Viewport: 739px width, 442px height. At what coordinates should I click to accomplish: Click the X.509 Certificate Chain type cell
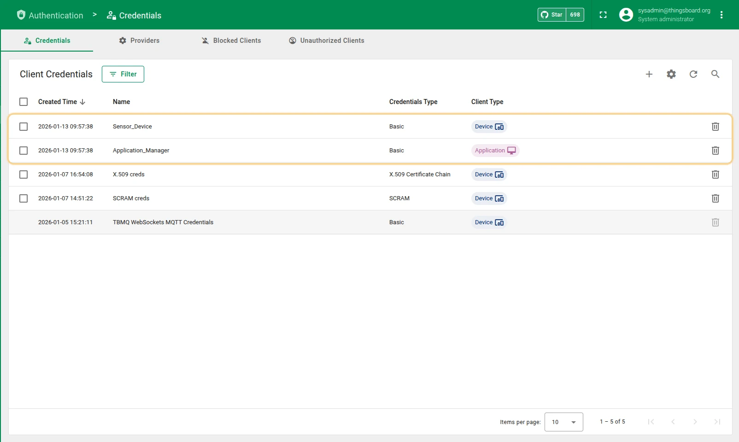[x=420, y=174]
